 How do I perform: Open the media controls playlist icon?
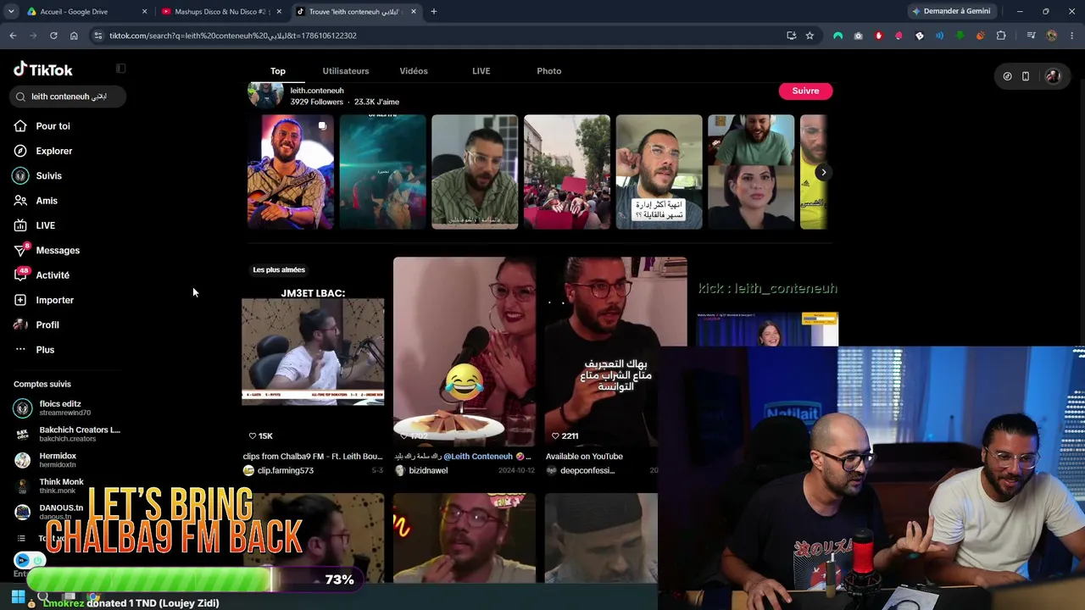[1031, 36]
